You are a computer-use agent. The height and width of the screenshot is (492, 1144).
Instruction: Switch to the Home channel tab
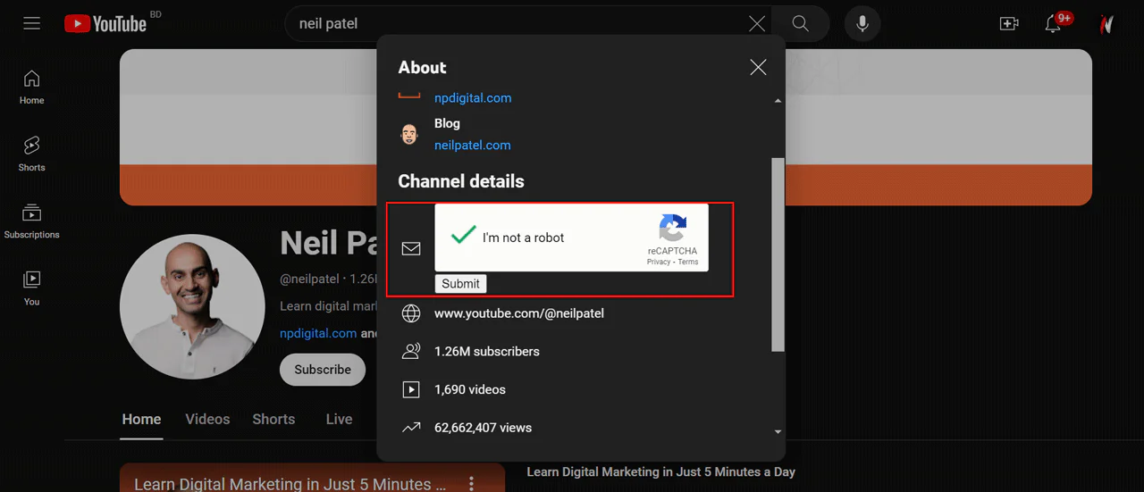click(141, 419)
